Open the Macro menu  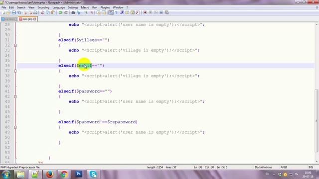(85, 7)
